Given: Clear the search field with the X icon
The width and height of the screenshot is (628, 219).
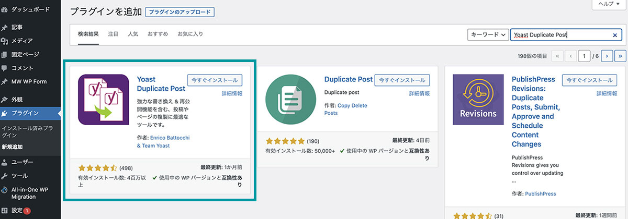Looking at the screenshot, I should click(x=615, y=35).
